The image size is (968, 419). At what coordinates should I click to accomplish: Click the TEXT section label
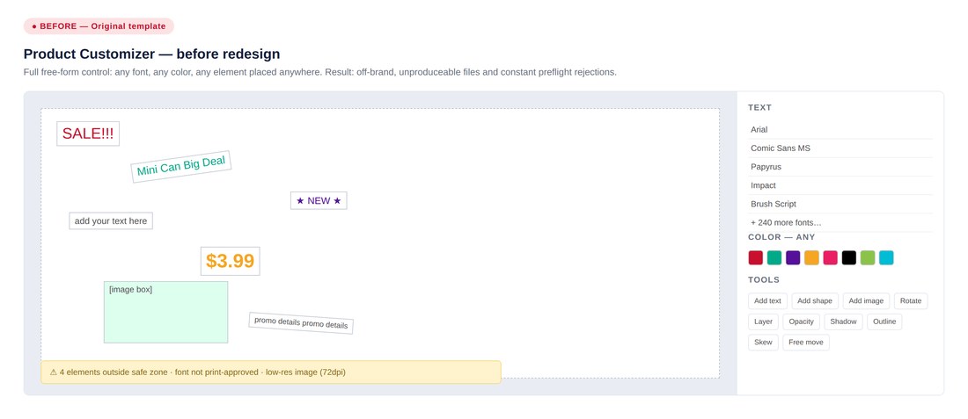760,107
